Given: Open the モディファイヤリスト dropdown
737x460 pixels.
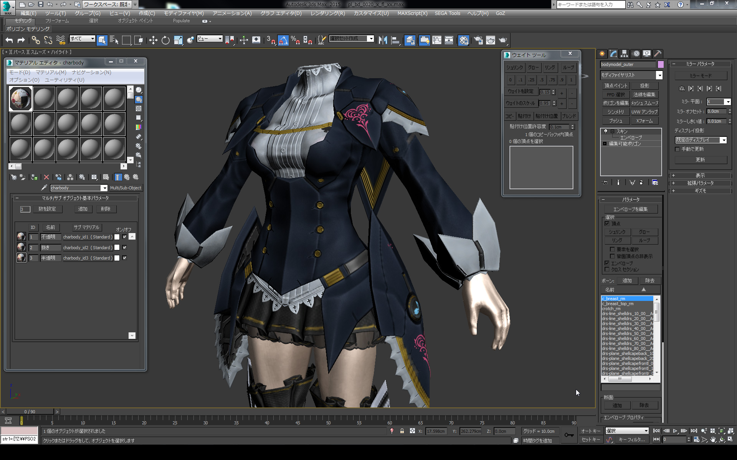Looking at the screenshot, I should (x=659, y=75).
